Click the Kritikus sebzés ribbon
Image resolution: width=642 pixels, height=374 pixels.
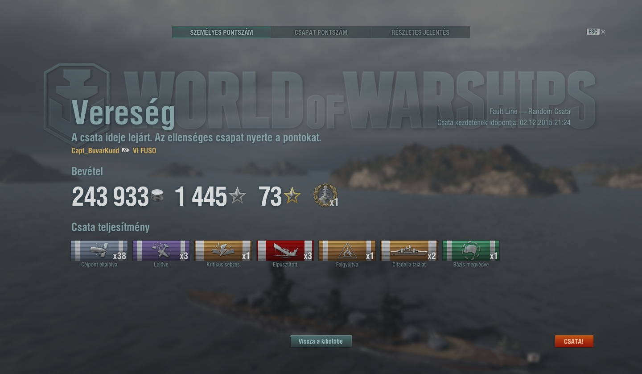point(223,251)
